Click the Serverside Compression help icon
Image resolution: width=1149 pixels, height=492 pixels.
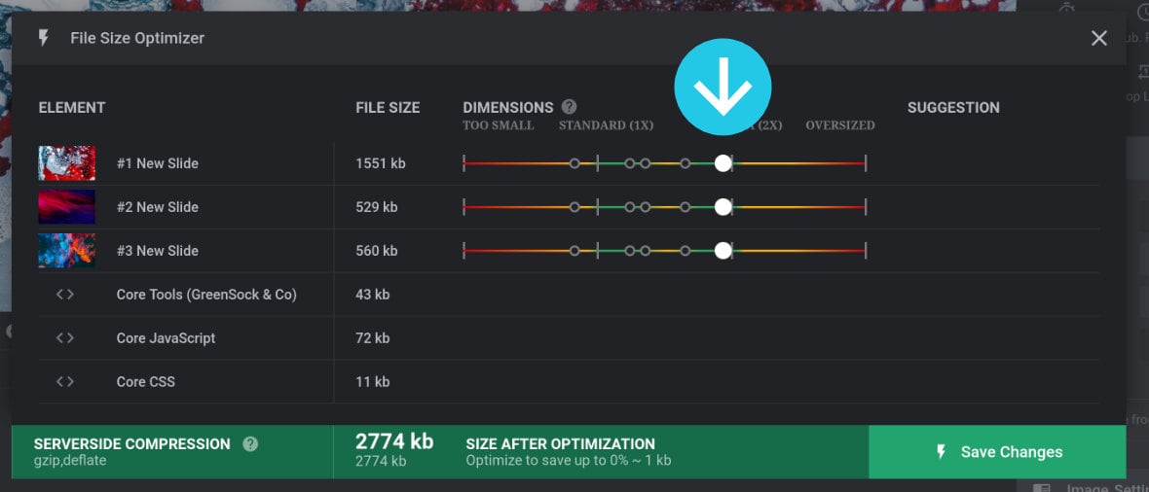250,443
